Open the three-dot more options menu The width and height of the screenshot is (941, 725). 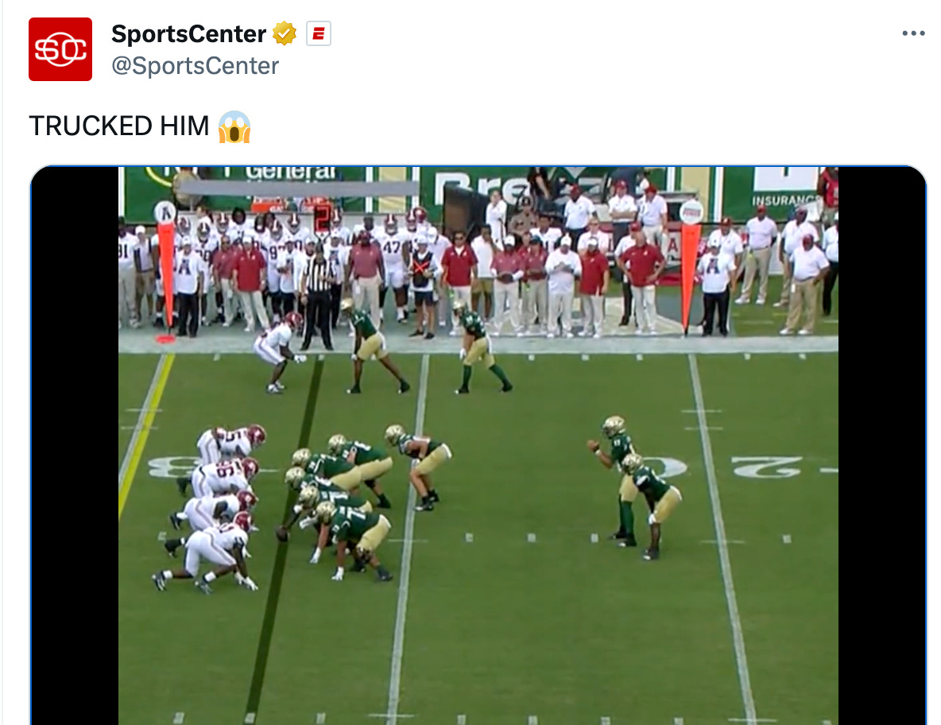[x=913, y=33]
